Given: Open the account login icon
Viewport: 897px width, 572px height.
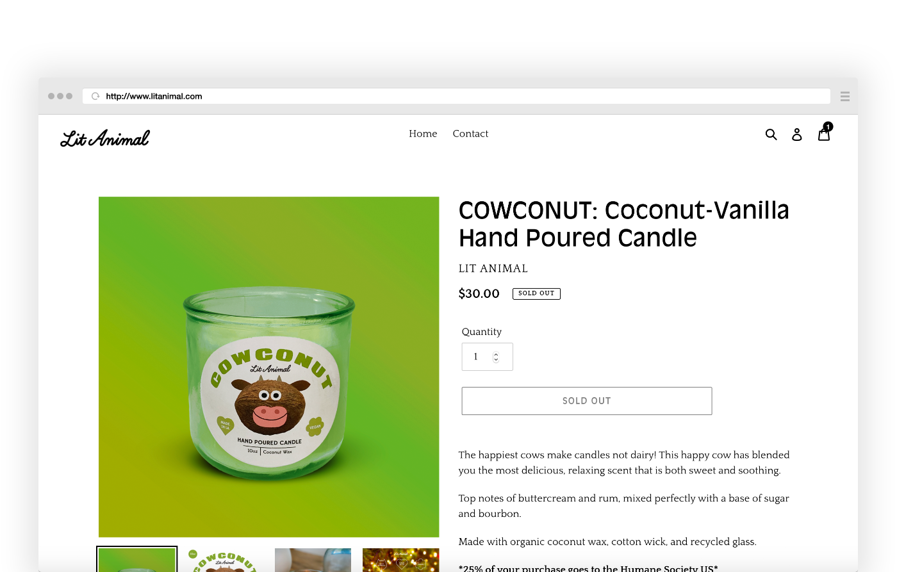Looking at the screenshot, I should pos(797,134).
